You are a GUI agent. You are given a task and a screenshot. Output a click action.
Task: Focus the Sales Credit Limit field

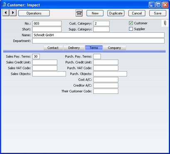45,62
